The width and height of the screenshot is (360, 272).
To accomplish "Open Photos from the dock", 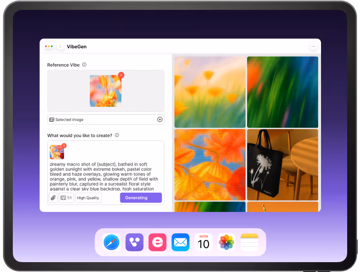I will pos(226,242).
